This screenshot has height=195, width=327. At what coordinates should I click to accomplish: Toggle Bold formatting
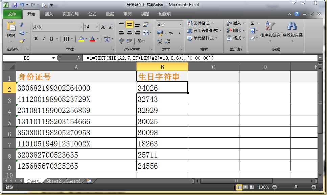click(36, 39)
